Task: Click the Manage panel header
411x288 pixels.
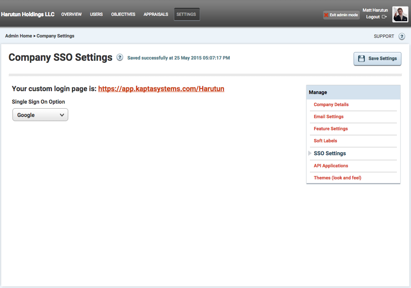Action: point(353,92)
